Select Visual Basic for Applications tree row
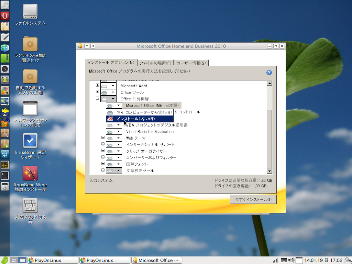 click(x=151, y=132)
